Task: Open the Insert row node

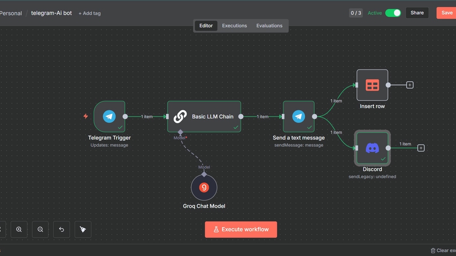Action: (372, 85)
